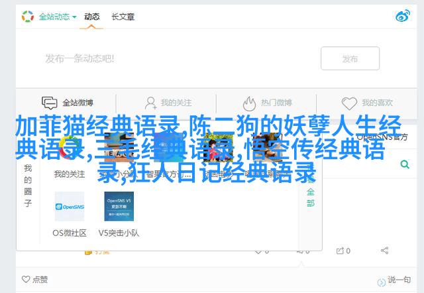The image size is (424, 293).
Task: Click the 查看全部 link
Action: (311, 192)
